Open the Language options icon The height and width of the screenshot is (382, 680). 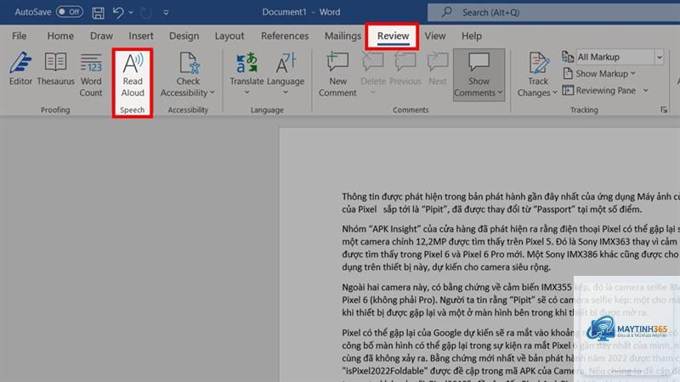pyautogui.click(x=286, y=63)
